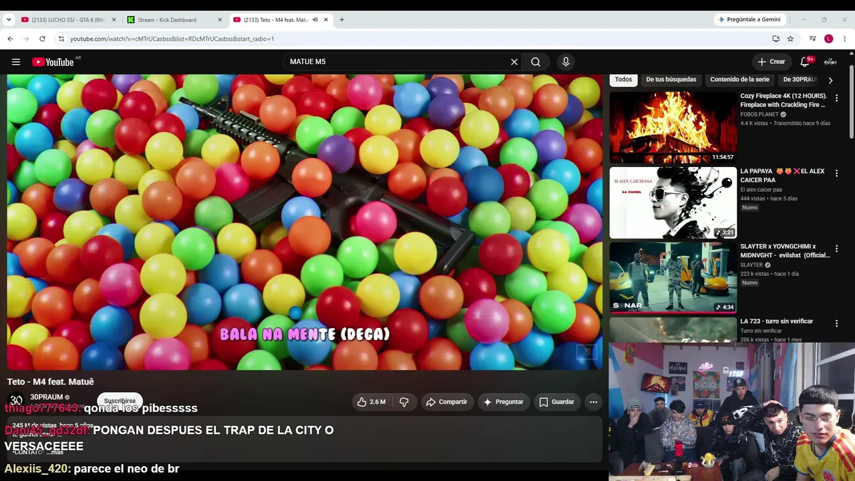Run search with the magnifier button

click(536, 62)
